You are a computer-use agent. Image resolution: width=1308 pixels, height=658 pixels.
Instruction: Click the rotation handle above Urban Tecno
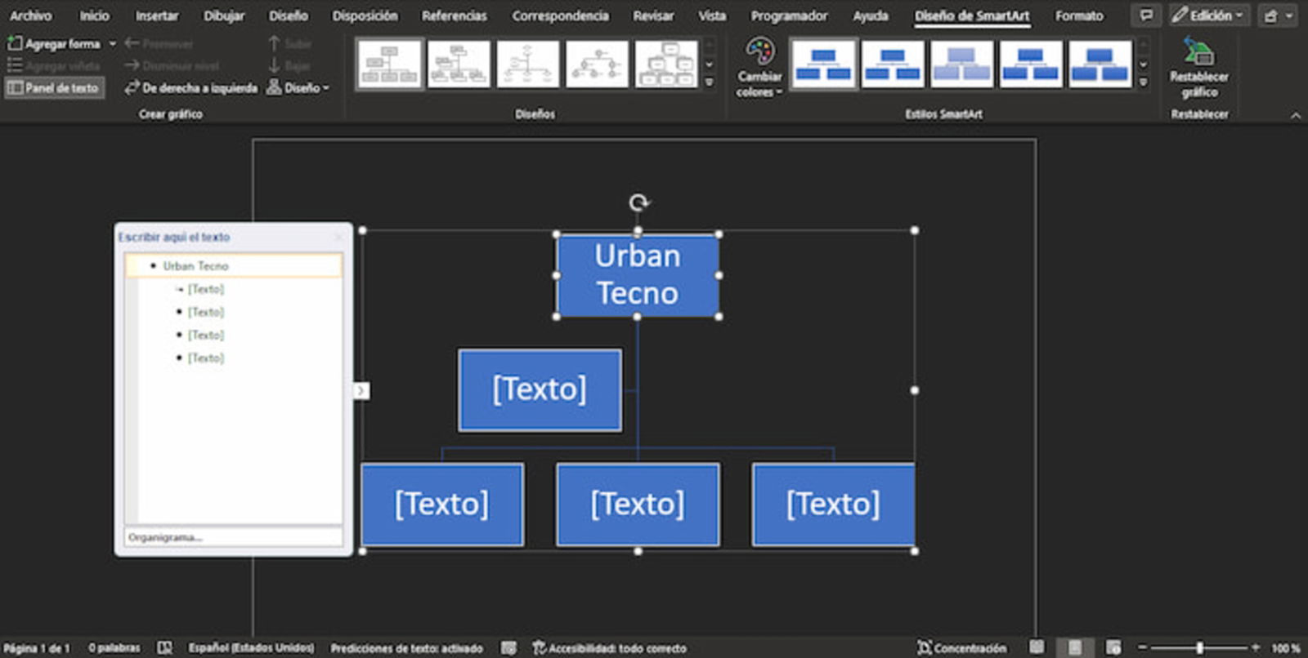point(638,202)
